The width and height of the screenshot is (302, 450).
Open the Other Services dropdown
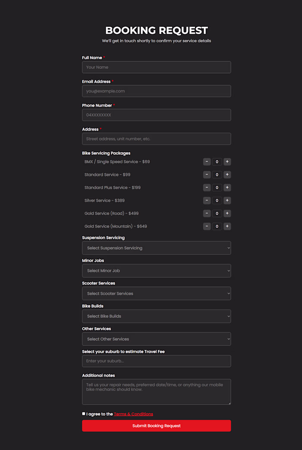click(156, 339)
